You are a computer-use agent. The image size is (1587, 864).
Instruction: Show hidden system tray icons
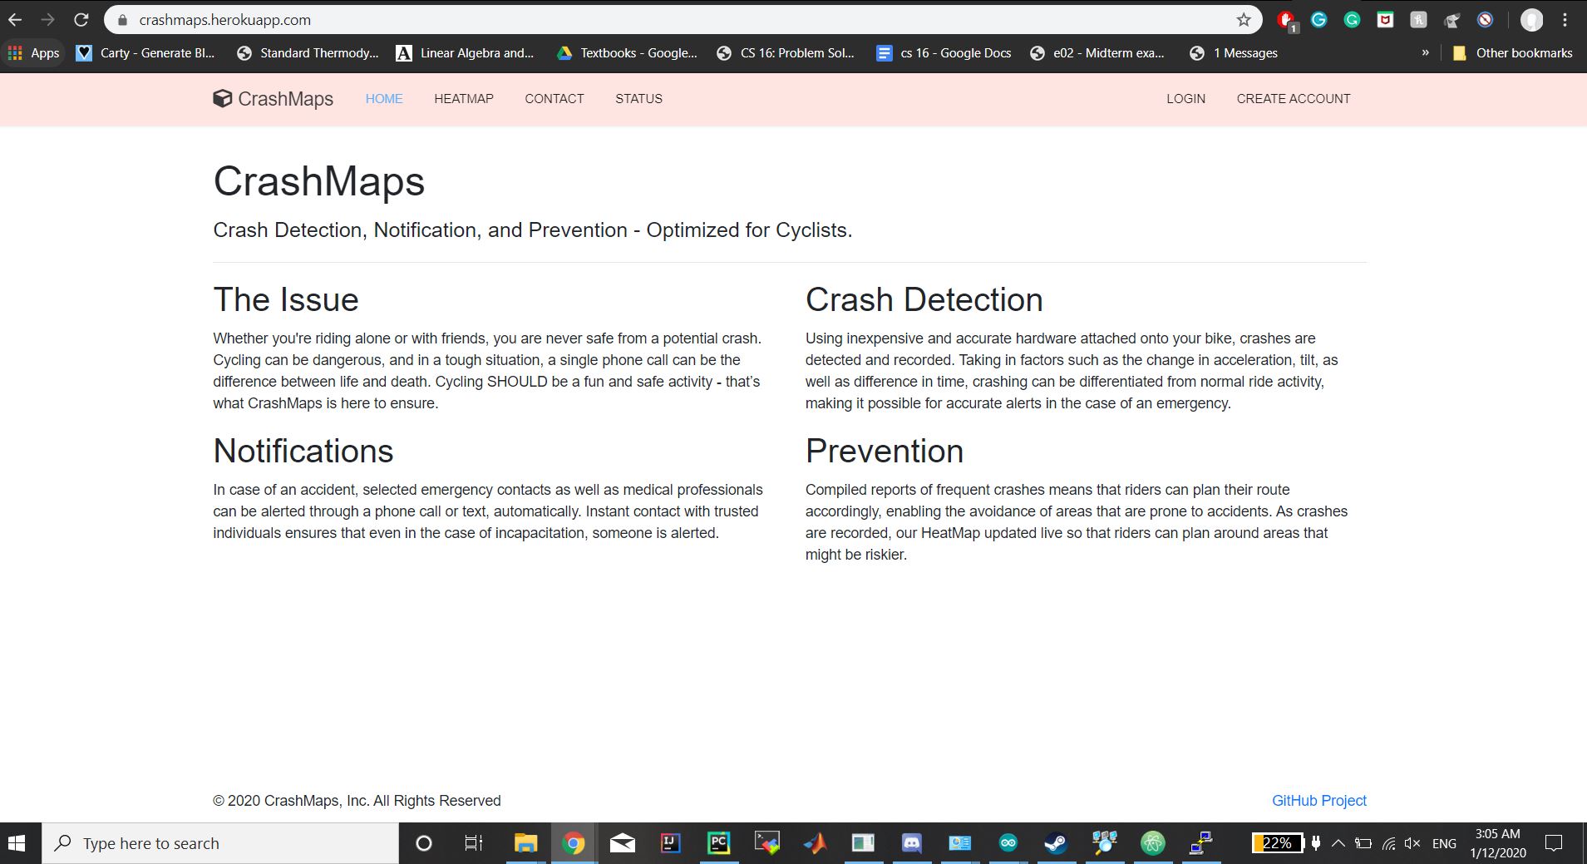1338,843
